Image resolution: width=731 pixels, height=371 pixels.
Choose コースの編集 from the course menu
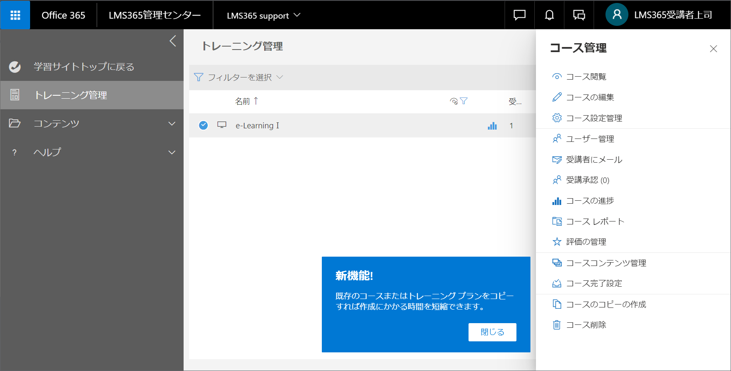(583, 97)
